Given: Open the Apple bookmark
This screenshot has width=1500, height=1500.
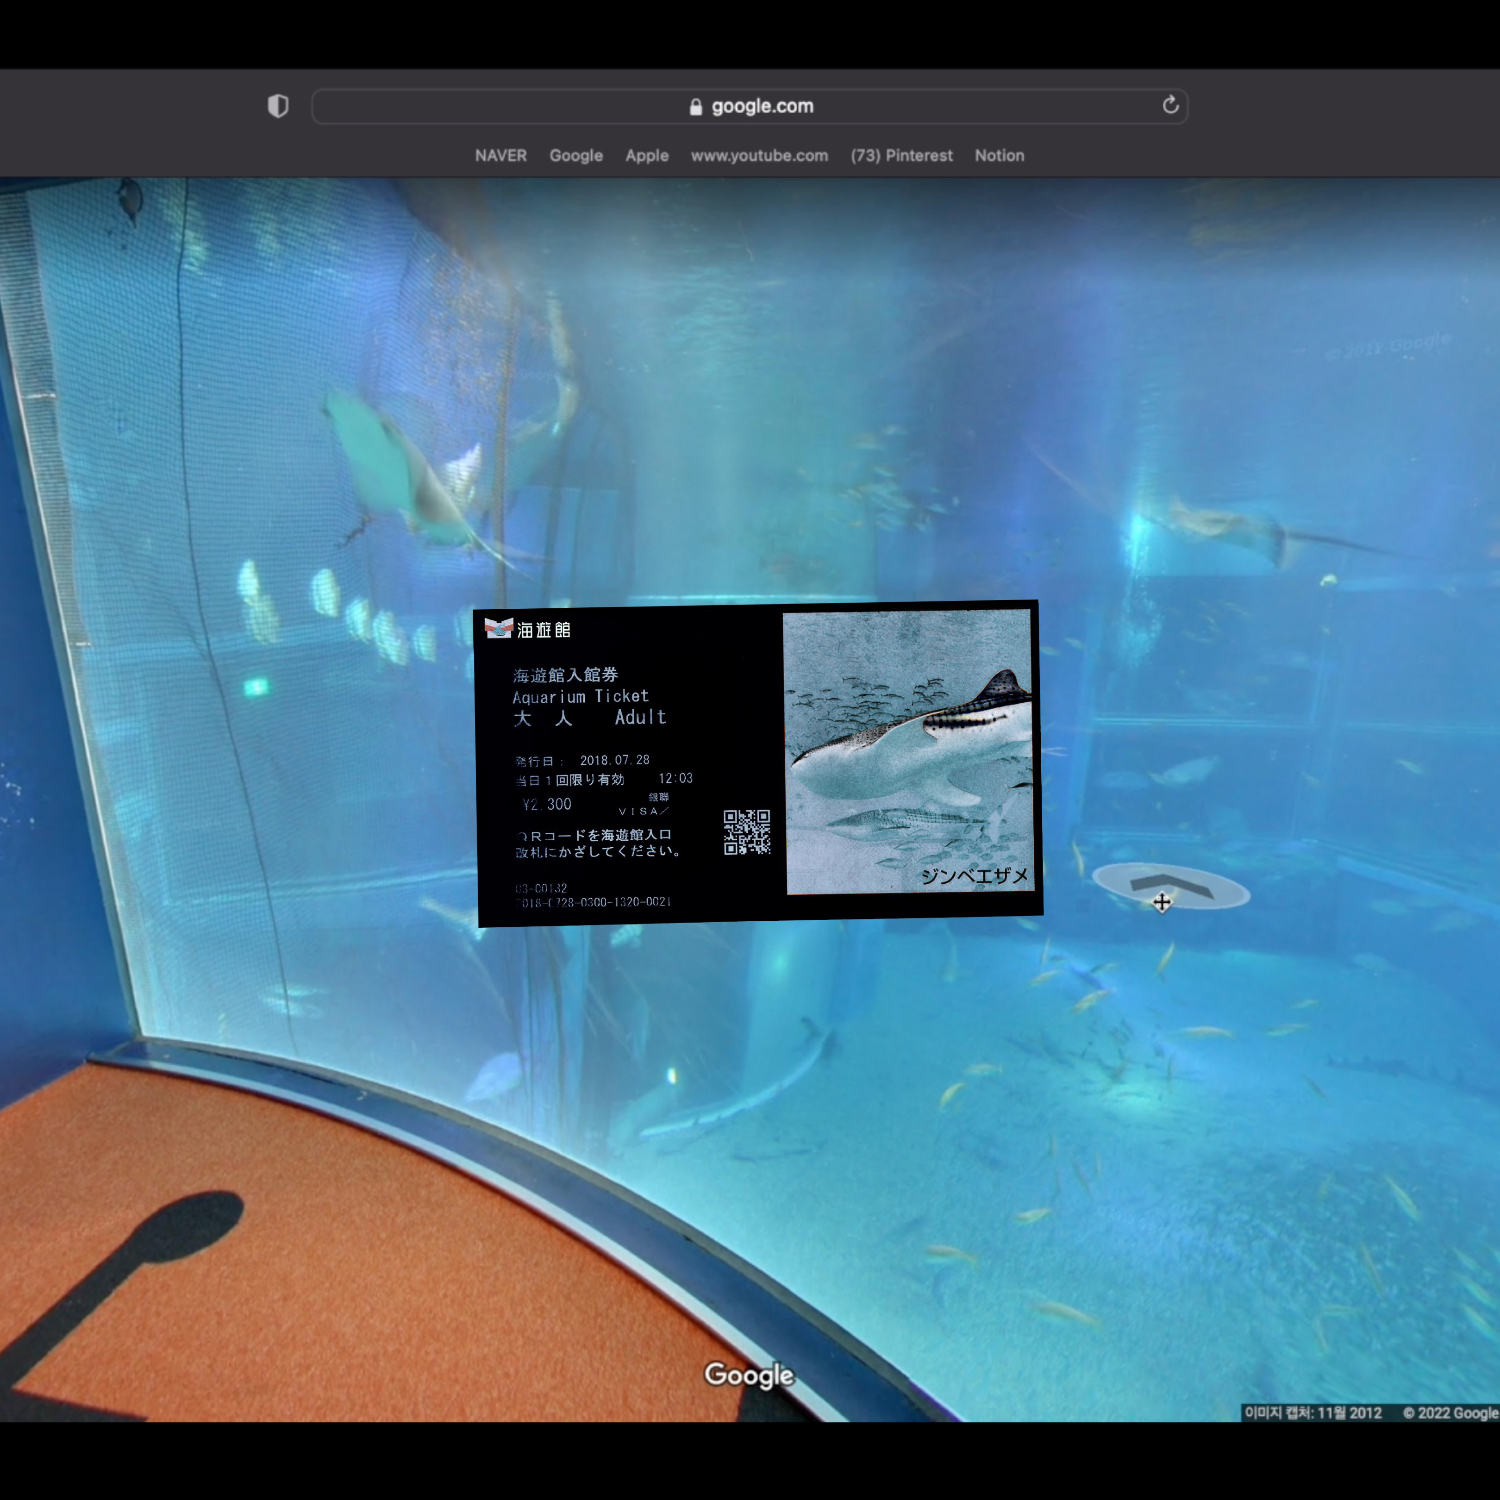Looking at the screenshot, I should 647,155.
